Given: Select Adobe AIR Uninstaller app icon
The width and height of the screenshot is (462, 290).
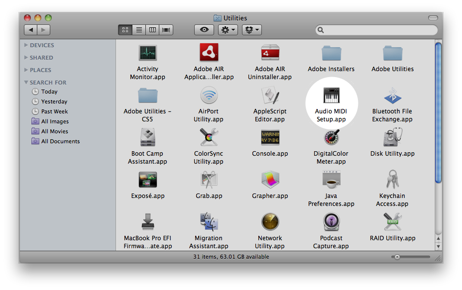Looking at the screenshot, I should pos(270,53).
